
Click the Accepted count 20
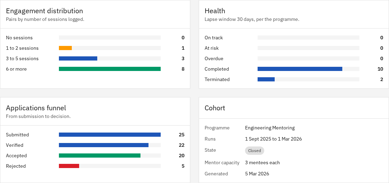[x=182, y=156]
